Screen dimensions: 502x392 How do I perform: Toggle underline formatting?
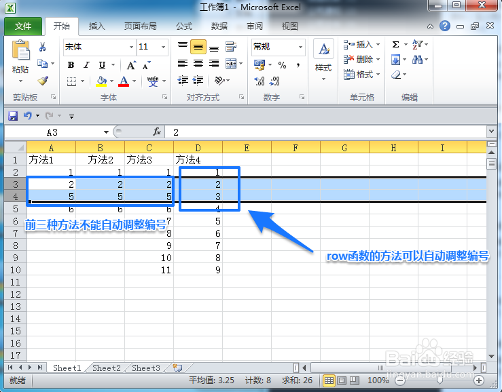102,65
